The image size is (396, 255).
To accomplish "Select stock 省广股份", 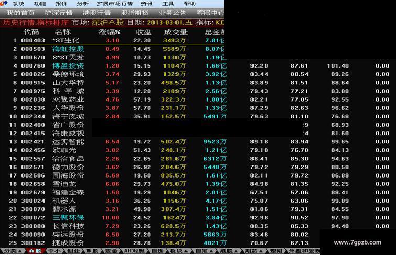I will 68,125.
